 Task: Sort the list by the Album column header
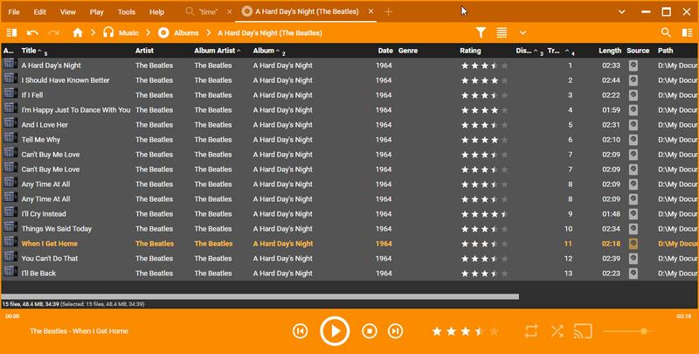click(264, 52)
